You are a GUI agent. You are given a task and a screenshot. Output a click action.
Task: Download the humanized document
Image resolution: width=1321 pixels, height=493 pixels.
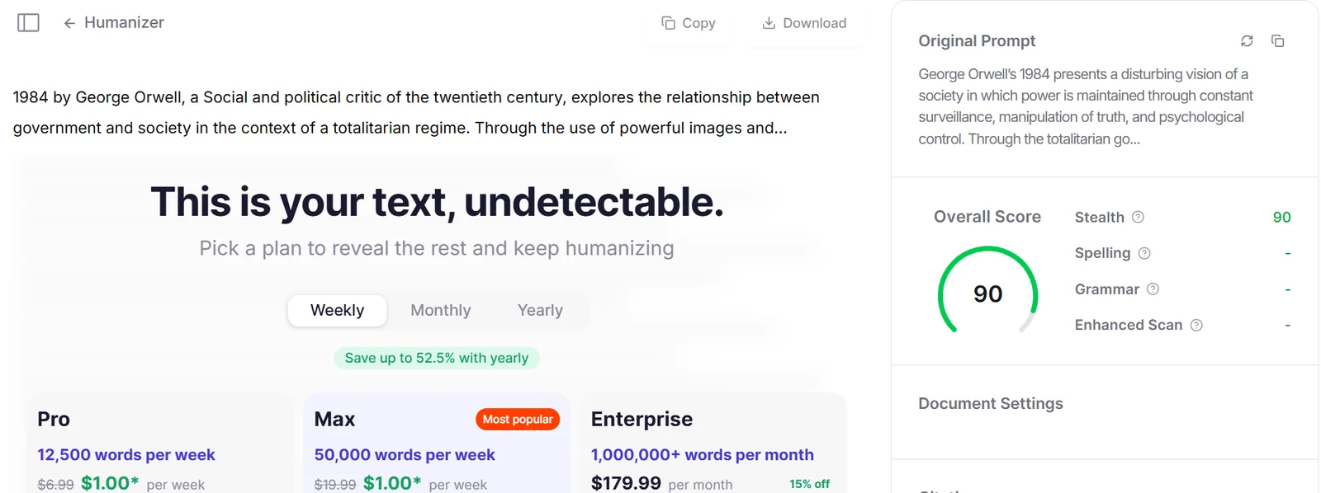(x=804, y=23)
